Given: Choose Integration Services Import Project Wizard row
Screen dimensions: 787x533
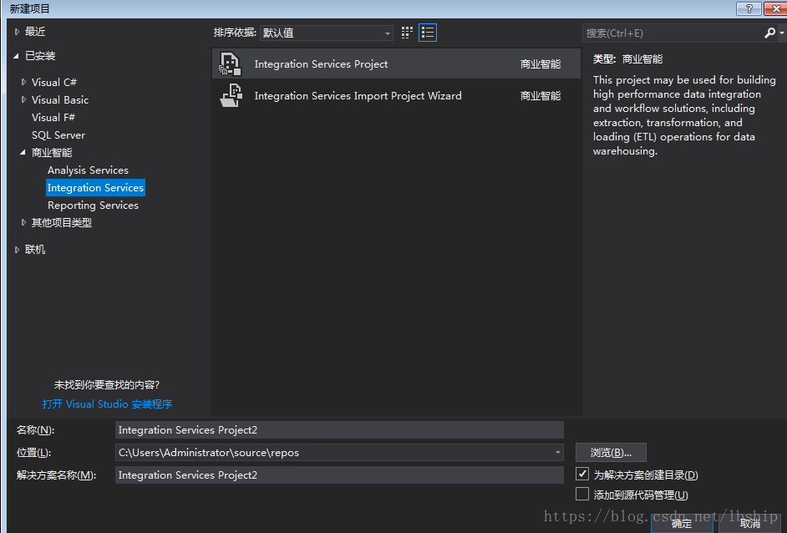Looking at the screenshot, I should (396, 95).
